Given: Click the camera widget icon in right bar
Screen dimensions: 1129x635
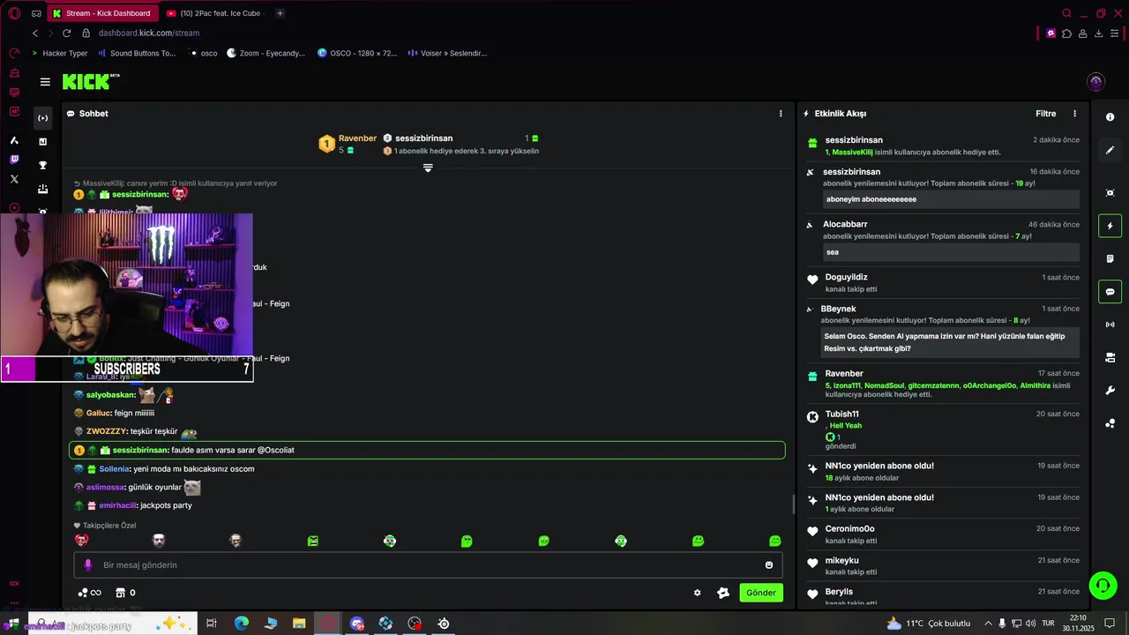Looking at the screenshot, I should point(1110,358).
